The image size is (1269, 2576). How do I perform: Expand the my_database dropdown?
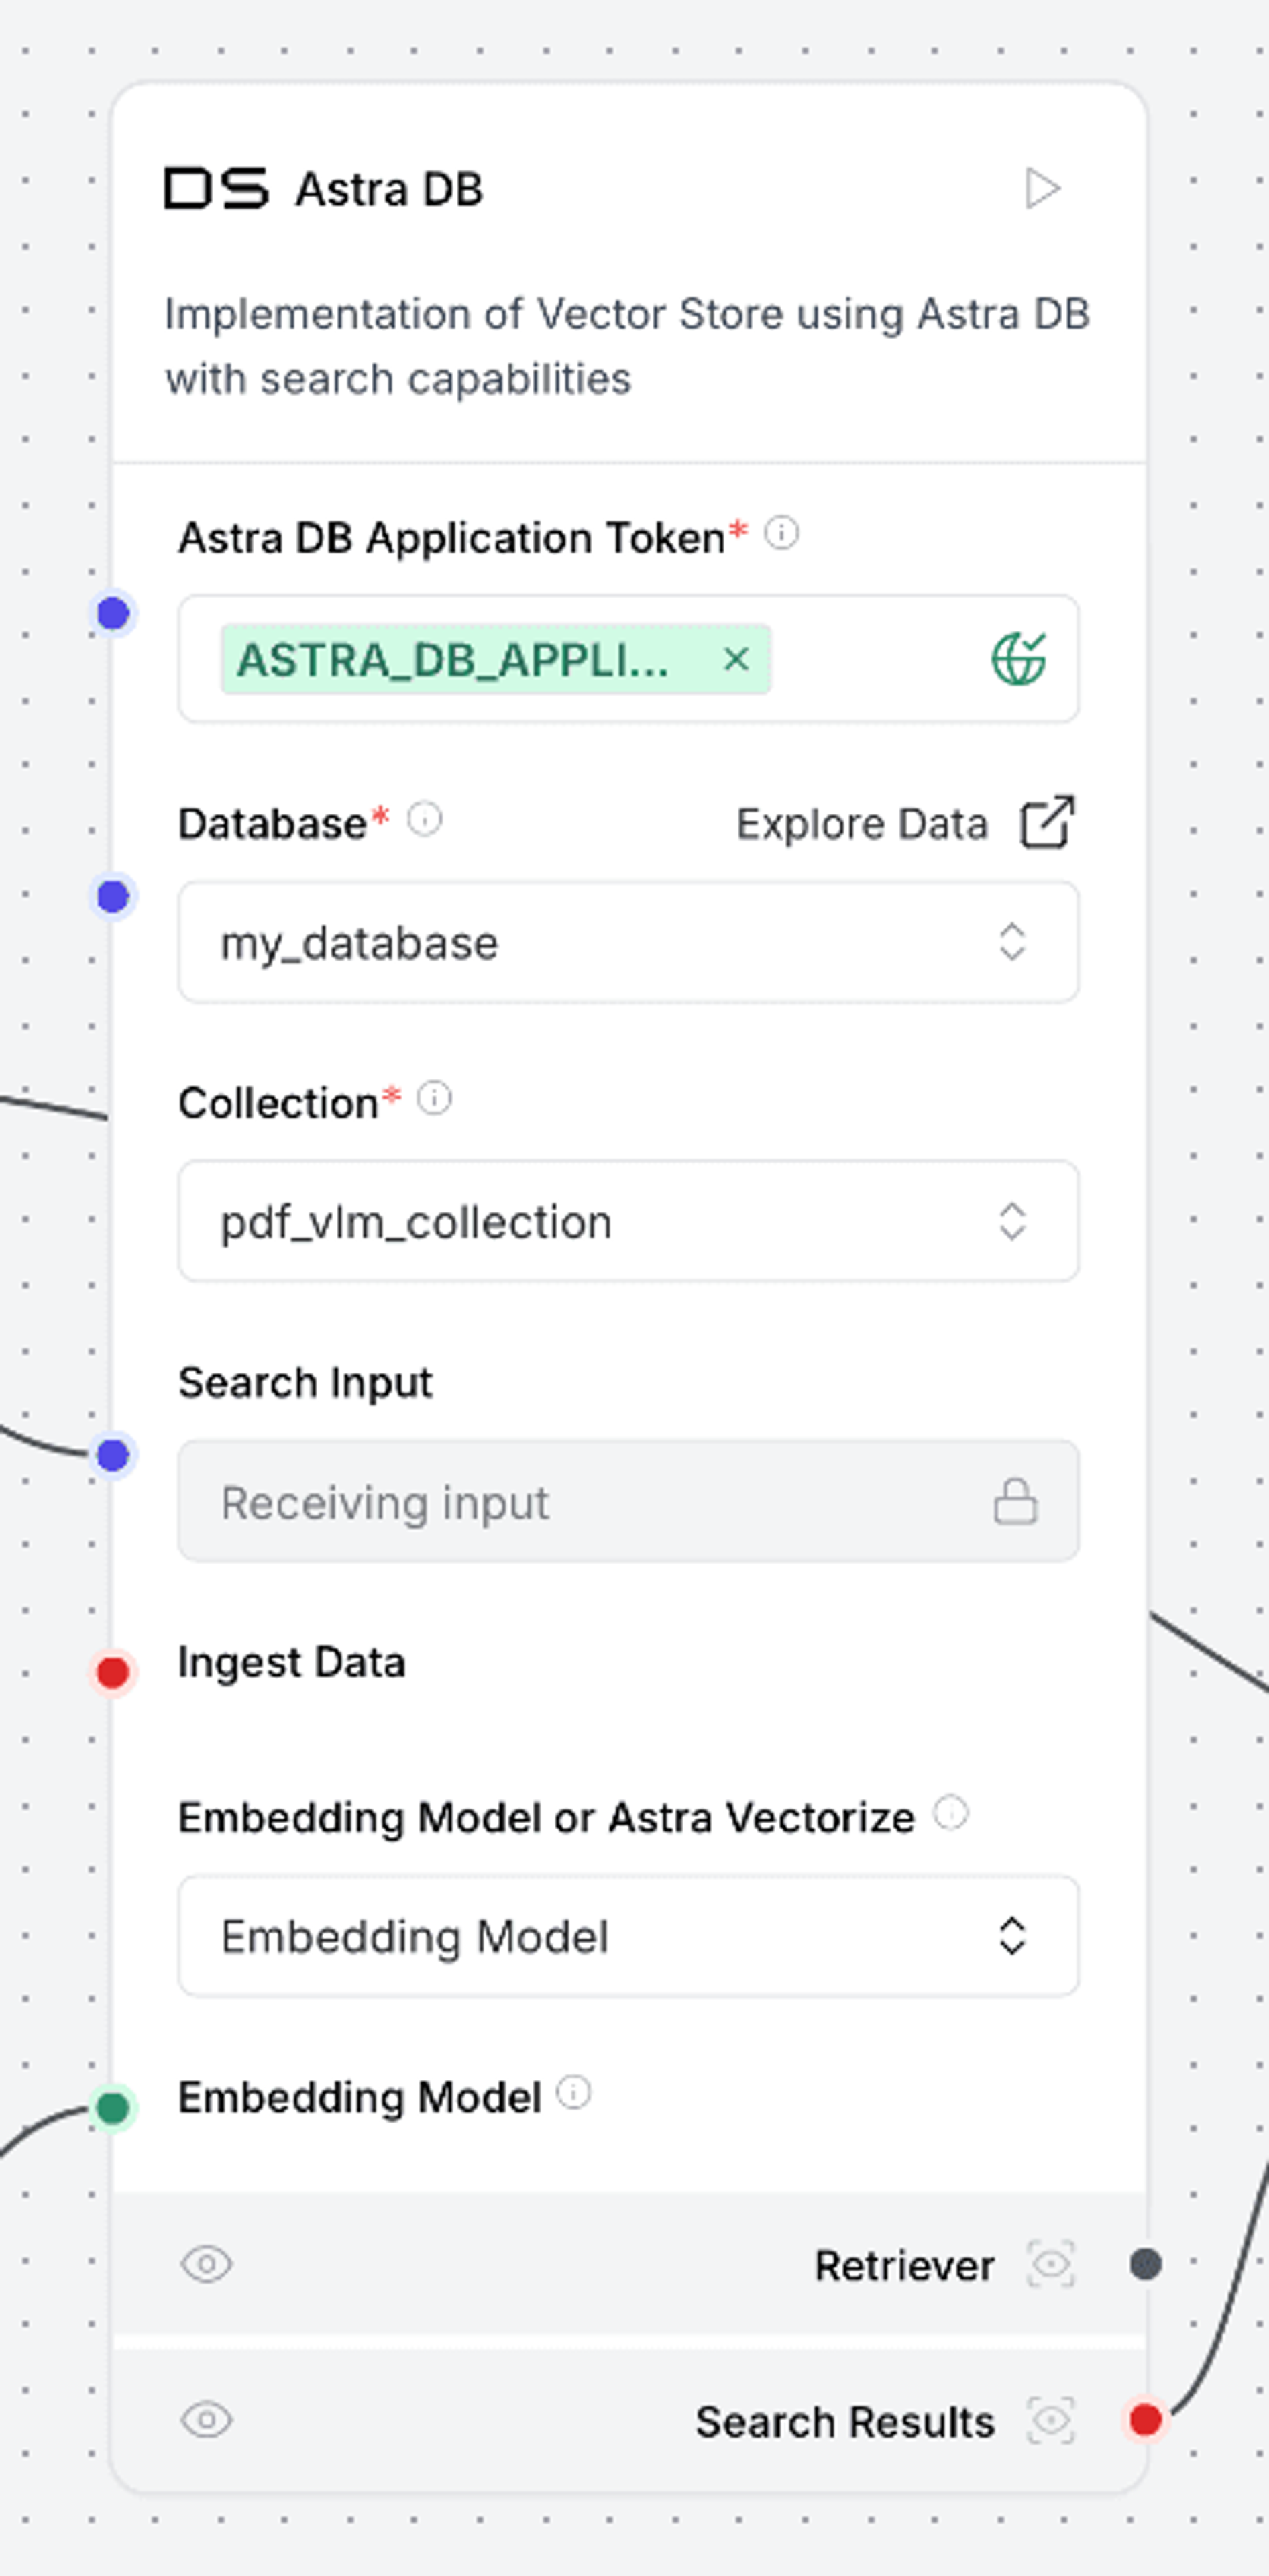pyautogui.click(x=628, y=942)
